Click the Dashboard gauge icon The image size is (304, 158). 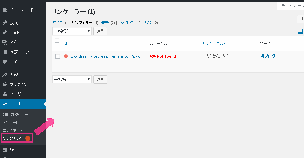pyautogui.click(x=5, y=10)
